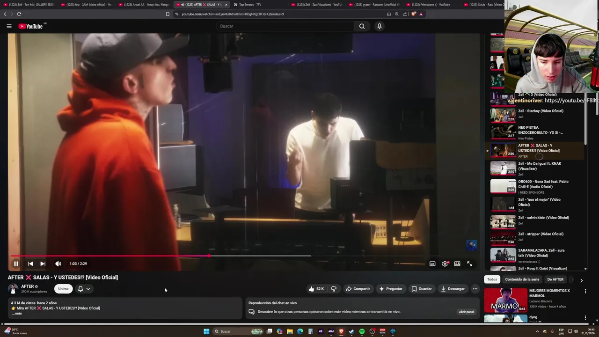Play Zell - calvin klein playlist item
Screen dimensions: 599x337
(x=534, y=221)
